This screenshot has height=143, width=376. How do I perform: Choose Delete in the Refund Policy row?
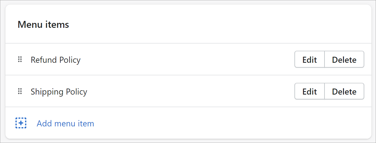coord(344,60)
